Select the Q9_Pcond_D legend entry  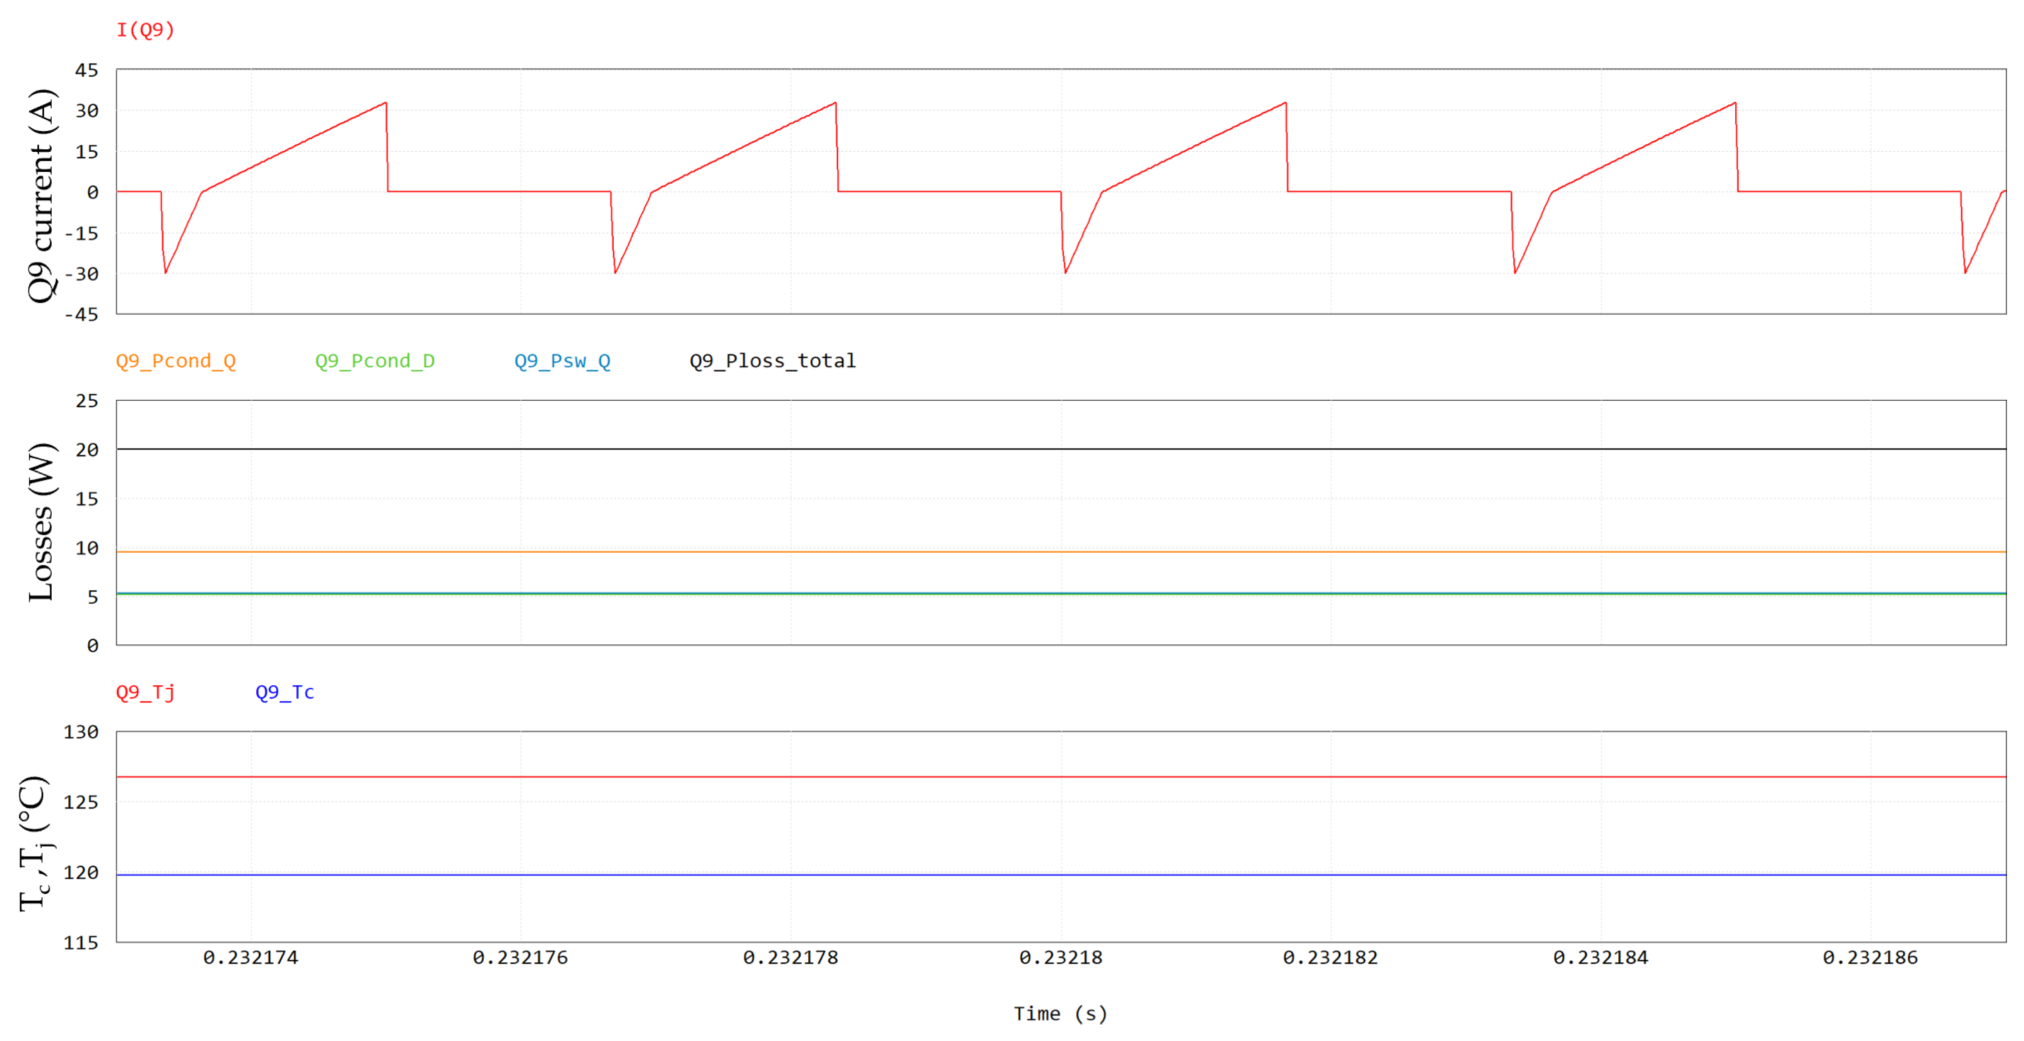(375, 361)
